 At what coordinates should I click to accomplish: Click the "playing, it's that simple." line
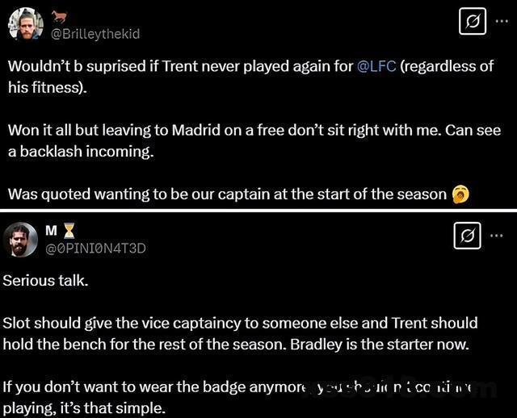[84, 408]
